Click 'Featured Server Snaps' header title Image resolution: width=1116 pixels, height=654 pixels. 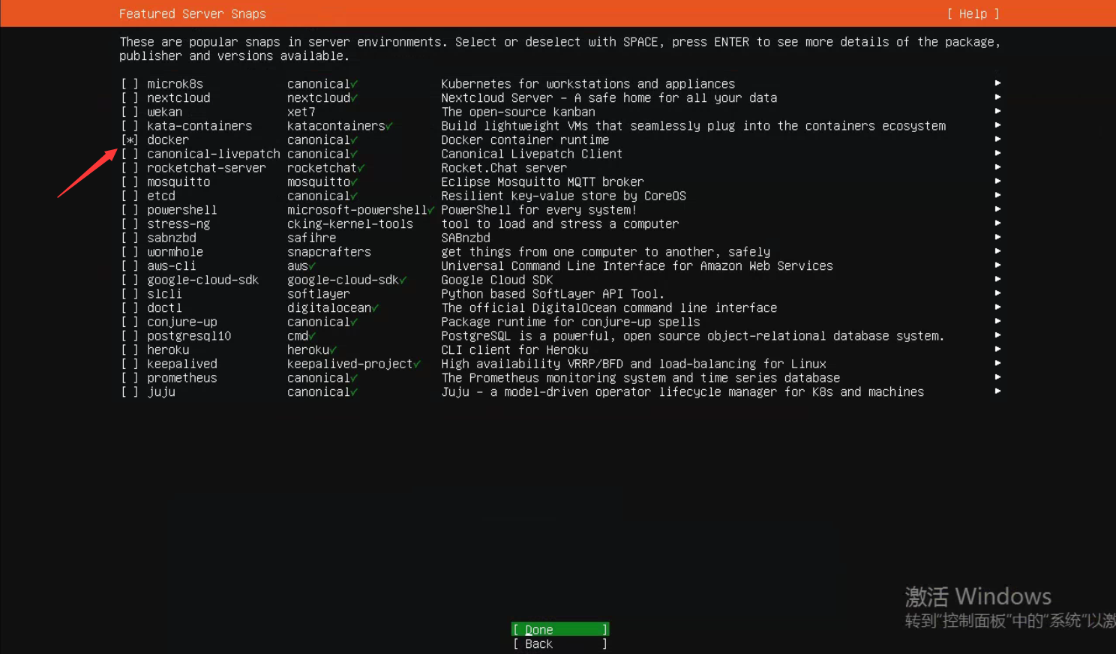pyautogui.click(x=192, y=13)
